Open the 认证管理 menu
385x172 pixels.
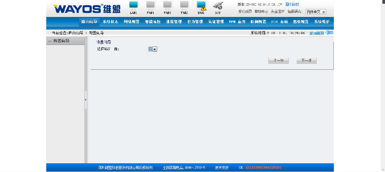click(216, 22)
